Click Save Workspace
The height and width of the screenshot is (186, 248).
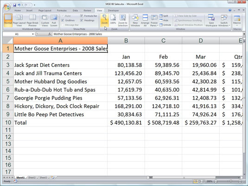[211, 20]
